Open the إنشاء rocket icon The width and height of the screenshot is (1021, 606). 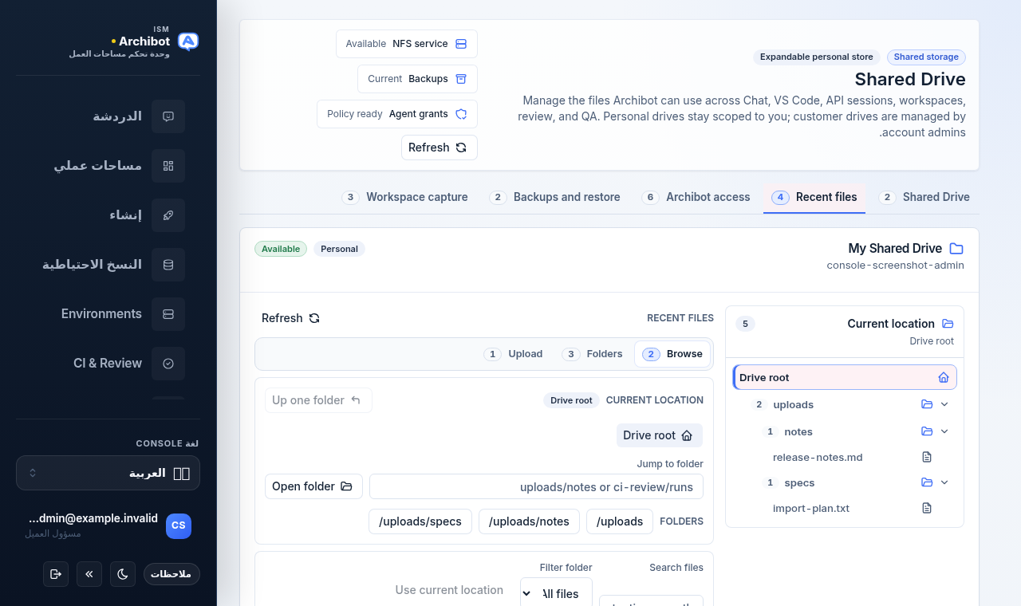tap(168, 215)
